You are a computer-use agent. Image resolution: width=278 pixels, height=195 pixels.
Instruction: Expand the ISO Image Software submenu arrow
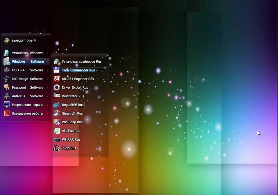pos(47,79)
